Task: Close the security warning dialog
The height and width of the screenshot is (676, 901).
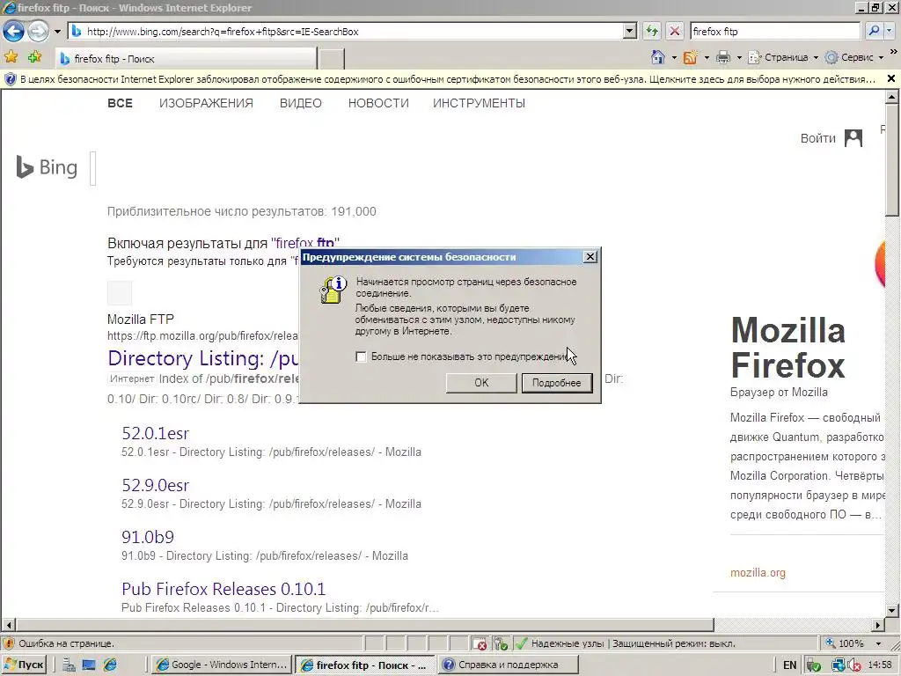Action: click(590, 257)
